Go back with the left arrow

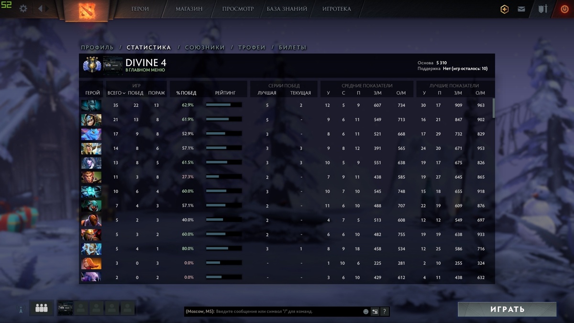point(40,9)
